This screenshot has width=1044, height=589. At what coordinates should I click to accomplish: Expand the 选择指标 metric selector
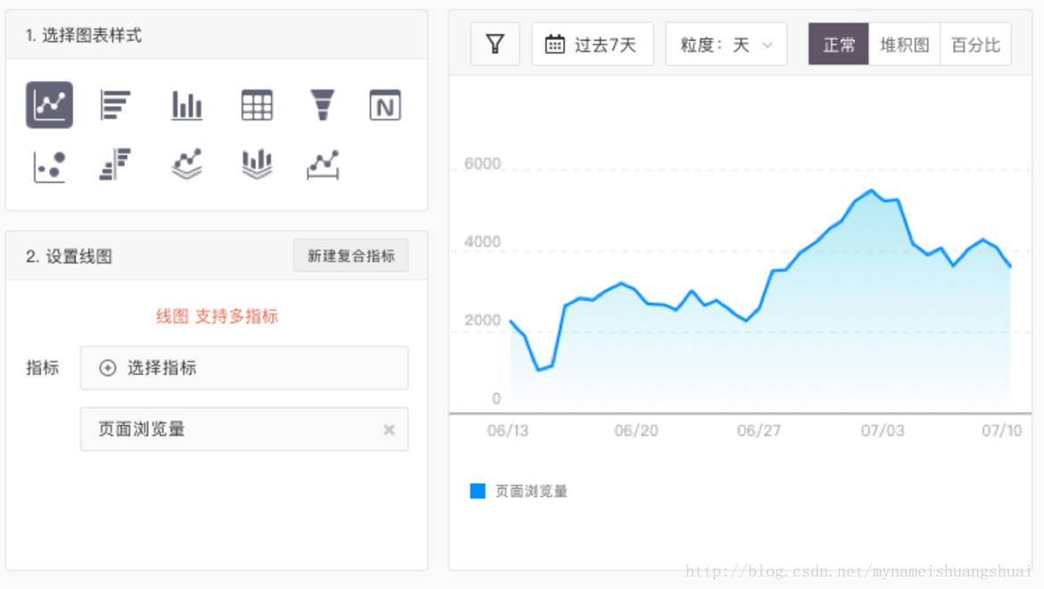(244, 368)
